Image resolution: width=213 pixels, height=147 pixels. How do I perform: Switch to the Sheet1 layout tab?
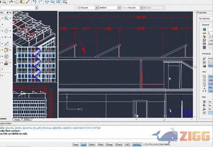27,120
